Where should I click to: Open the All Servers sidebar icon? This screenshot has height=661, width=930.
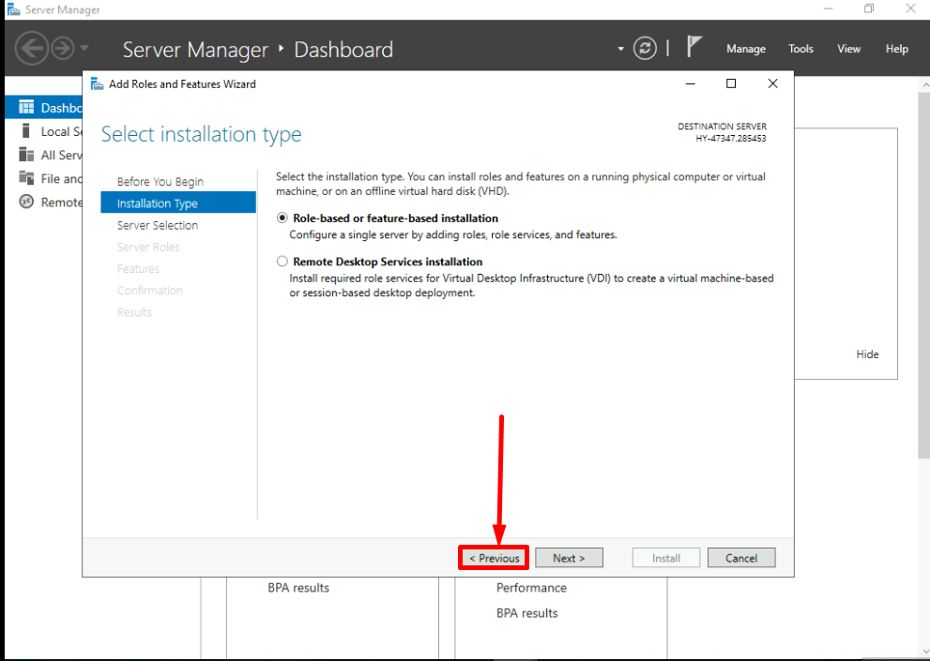26,155
